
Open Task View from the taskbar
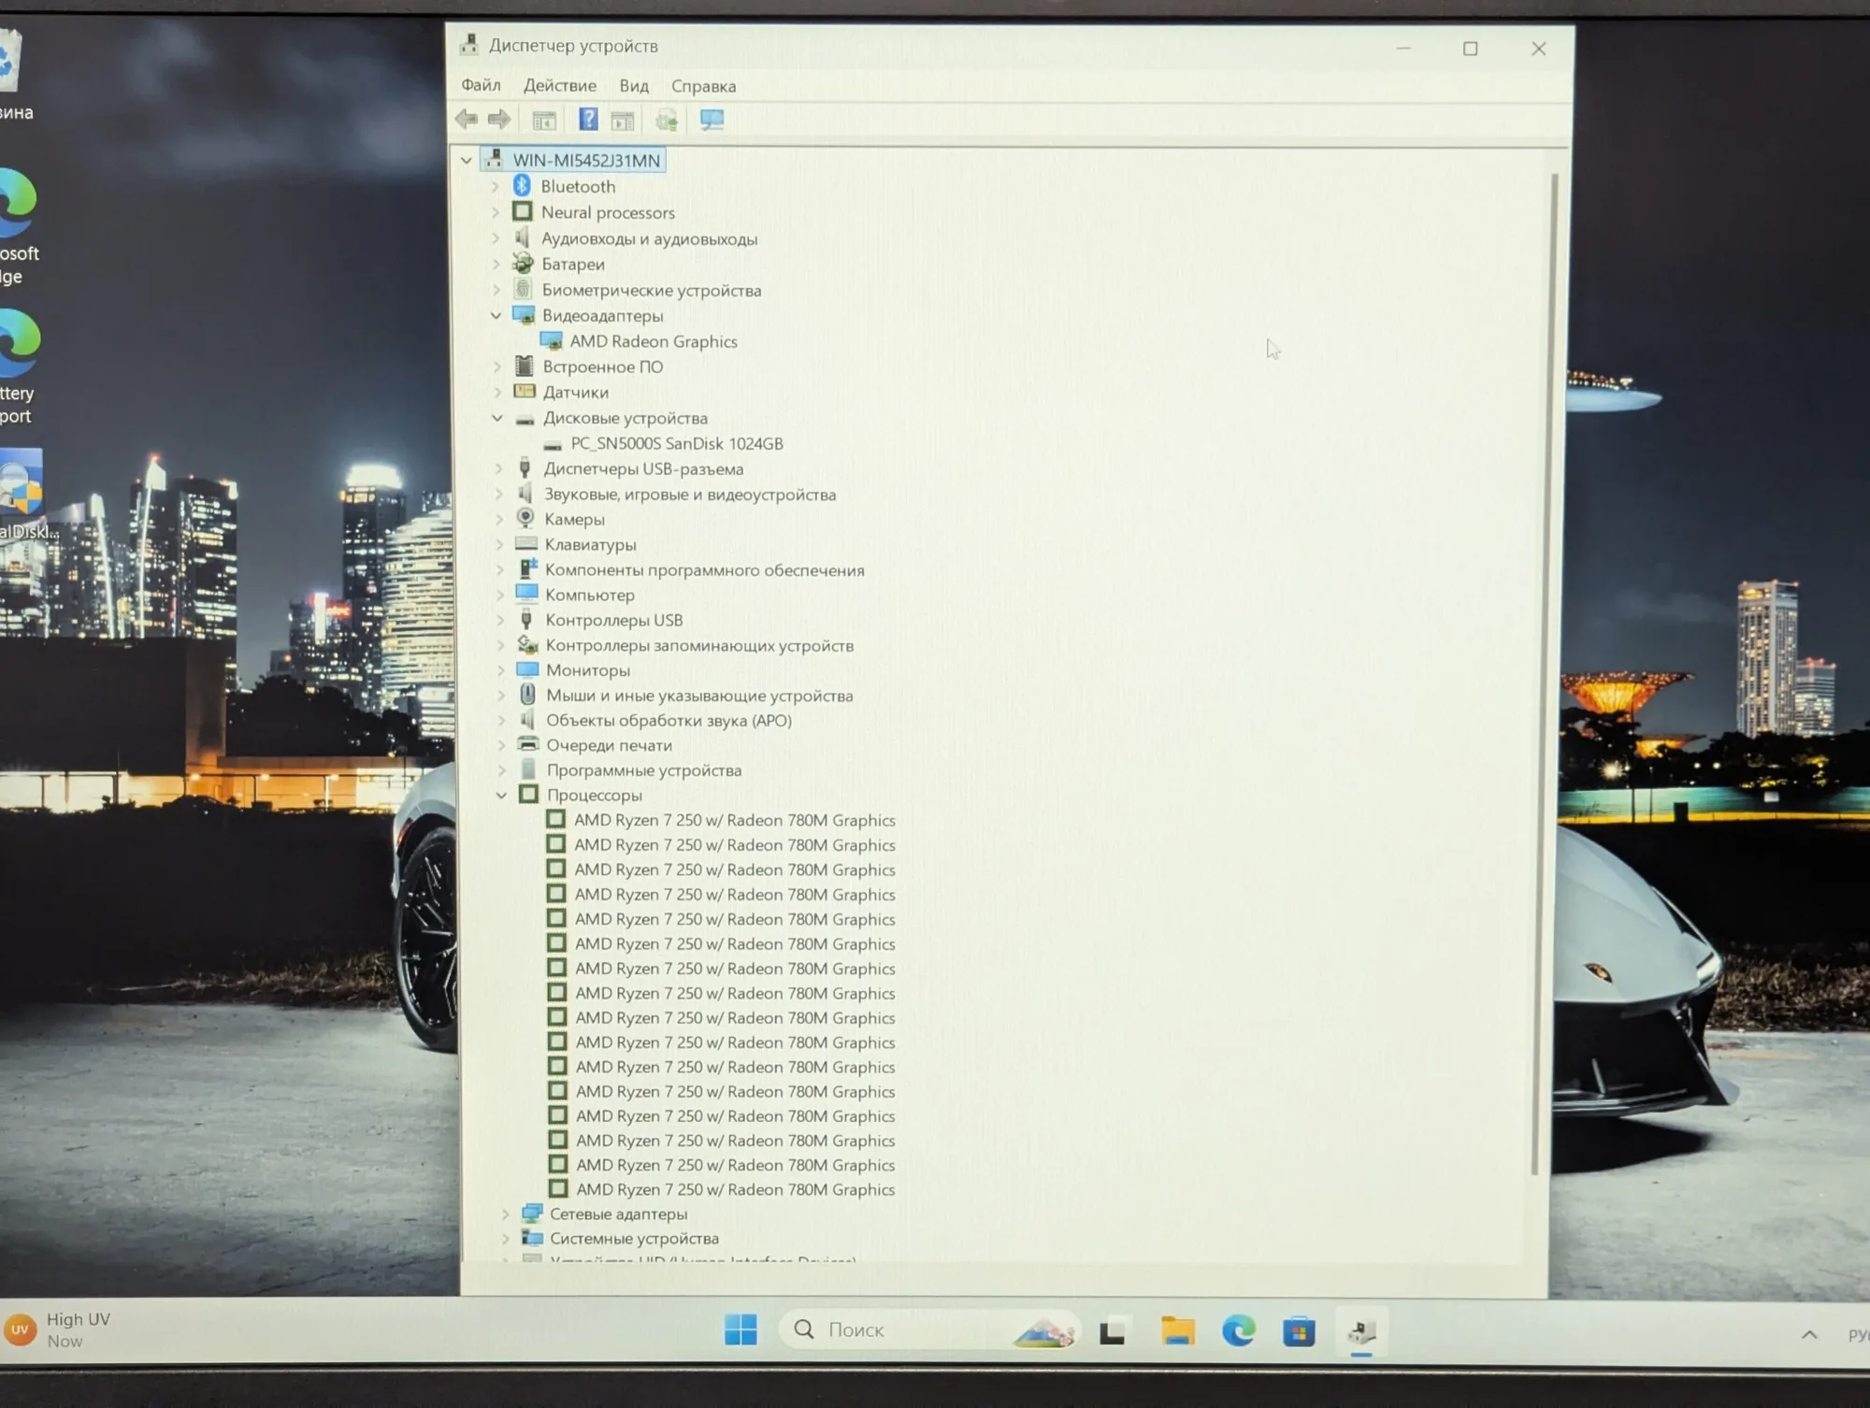1113,1330
